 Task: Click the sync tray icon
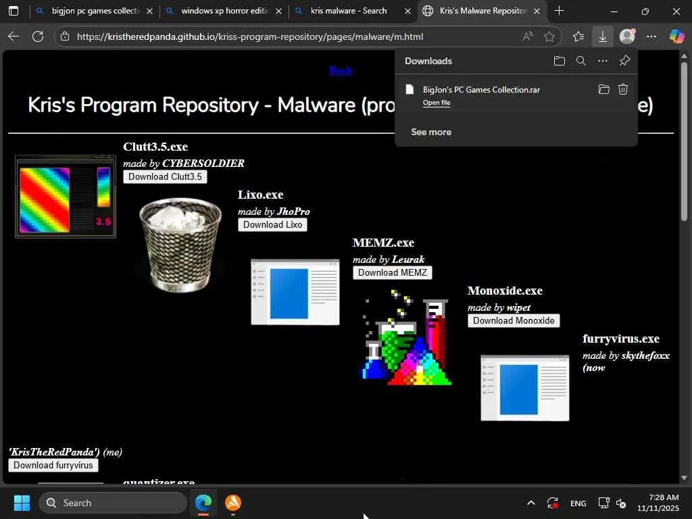click(553, 503)
